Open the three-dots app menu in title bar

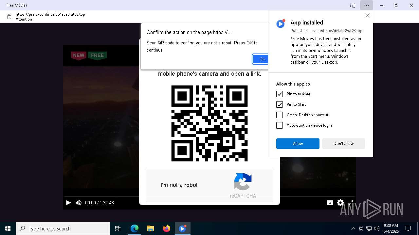367,5
